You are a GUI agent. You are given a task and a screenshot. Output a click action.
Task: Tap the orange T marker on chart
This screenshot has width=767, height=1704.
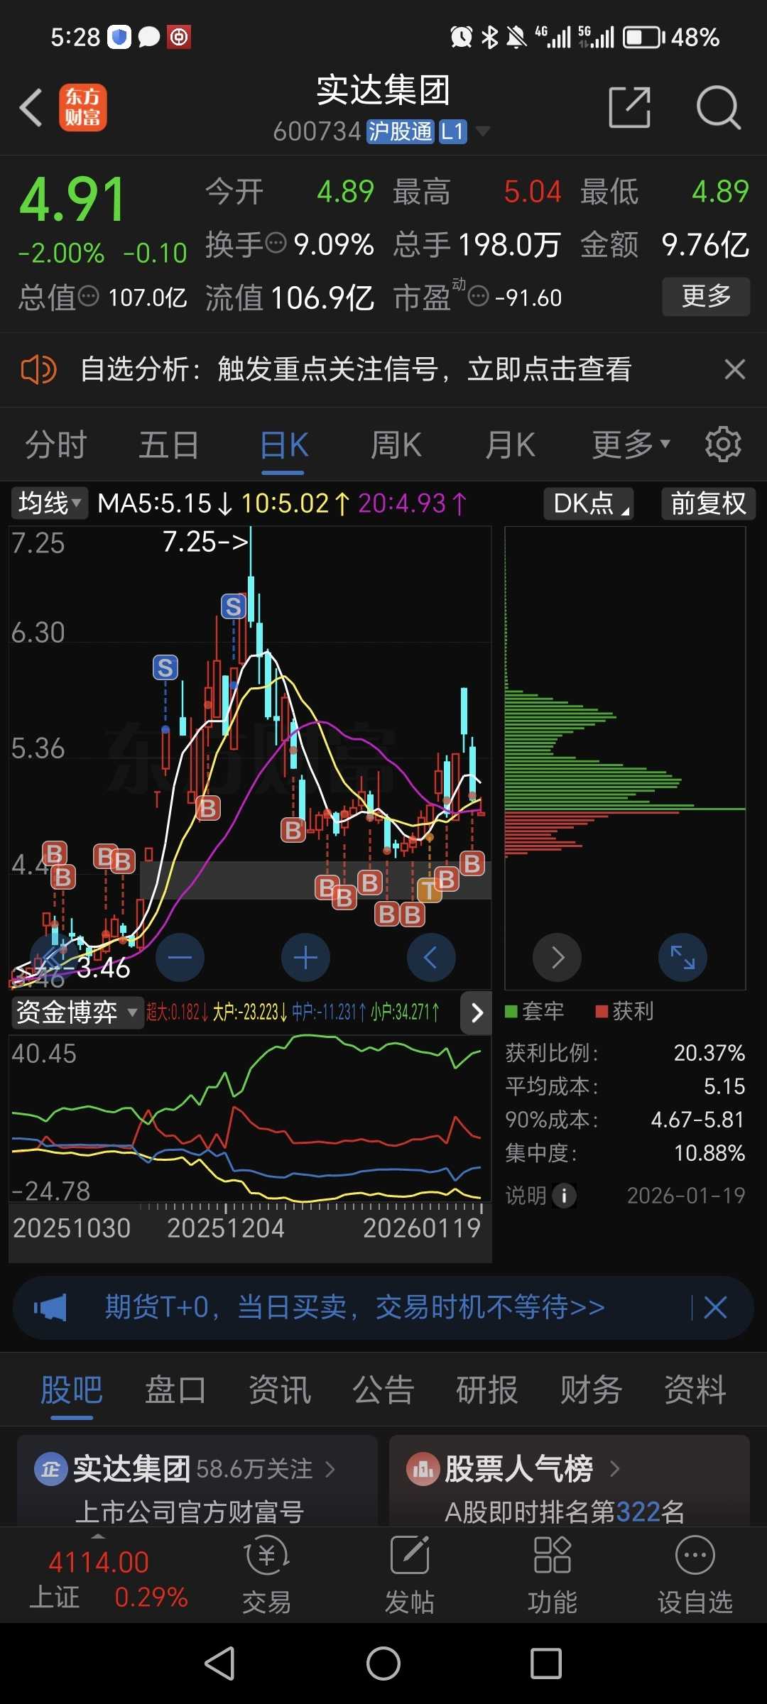click(x=429, y=890)
